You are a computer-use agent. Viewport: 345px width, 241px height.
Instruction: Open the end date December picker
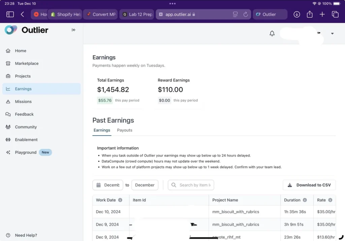(145, 185)
